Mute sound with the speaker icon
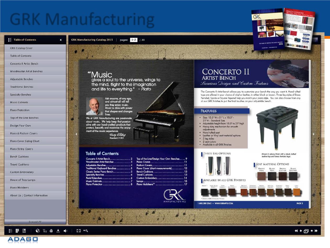The height and width of the screenshot is (248, 330). 65,231
